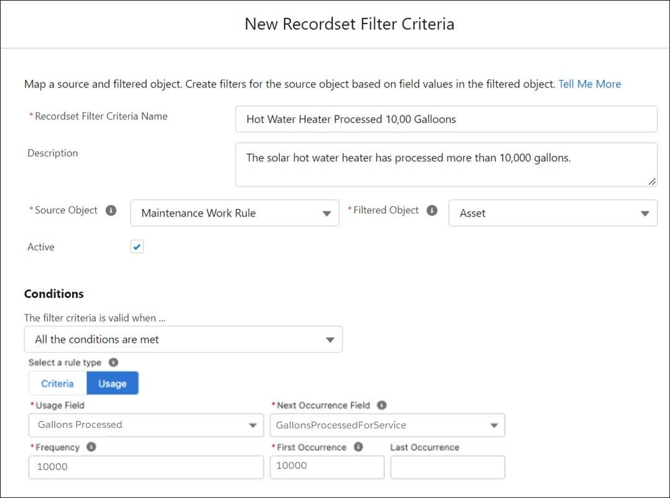This screenshot has height=498, width=670.
Task: Edit the Recordset Filter Criteria Name field
Action: pos(446,119)
